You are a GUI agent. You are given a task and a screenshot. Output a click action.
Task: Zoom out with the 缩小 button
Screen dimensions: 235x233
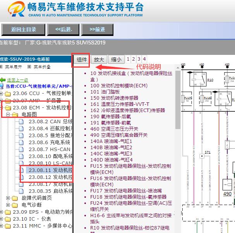pos(116,60)
